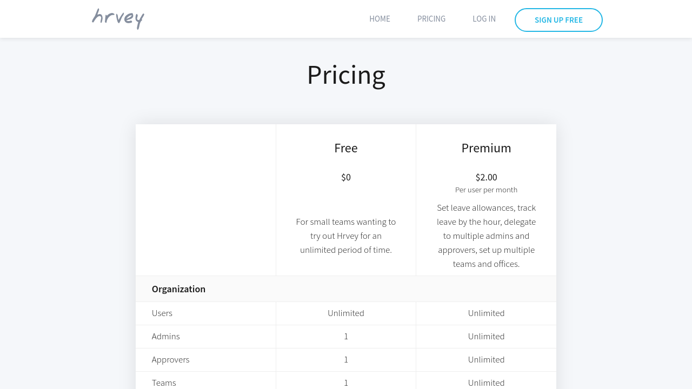The image size is (692, 389).
Task: Click Free plan's Unlimited value for Users
Action: (x=346, y=313)
